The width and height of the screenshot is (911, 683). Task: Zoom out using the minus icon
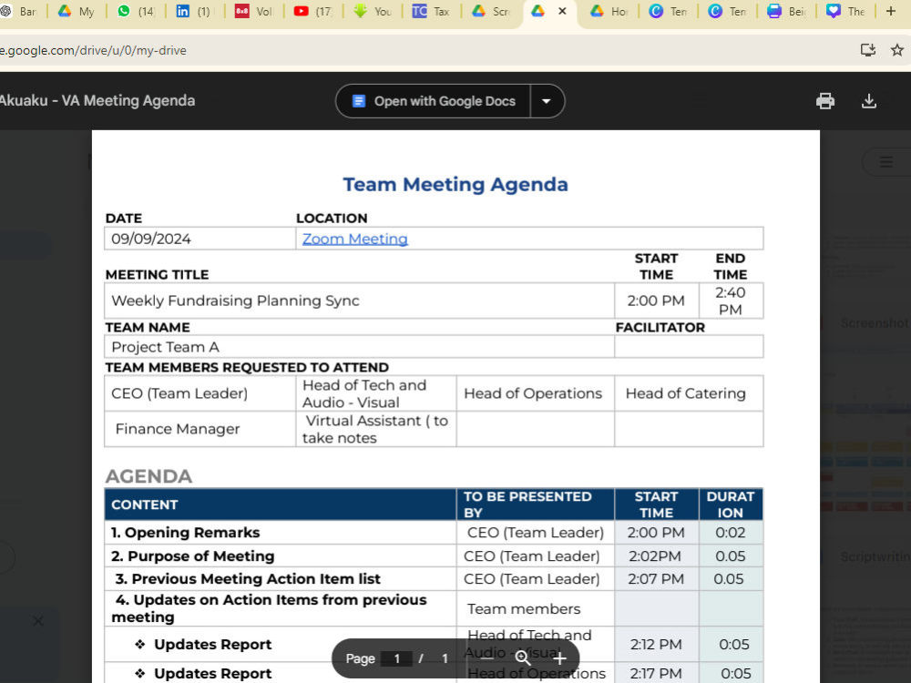coord(486,658)
